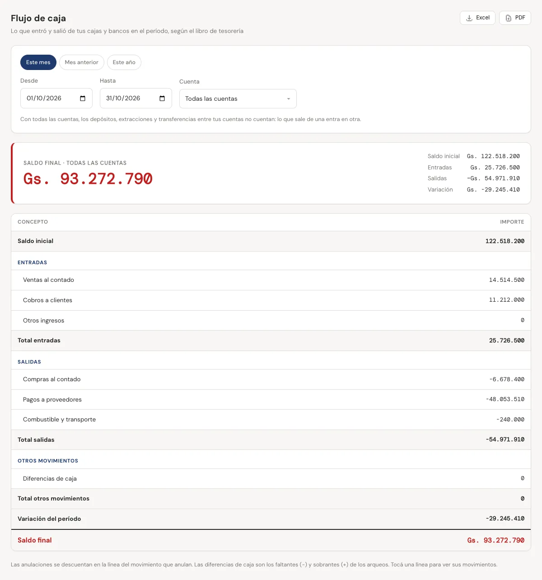Open the Combustible y transporte row

[x=271, y=420]
